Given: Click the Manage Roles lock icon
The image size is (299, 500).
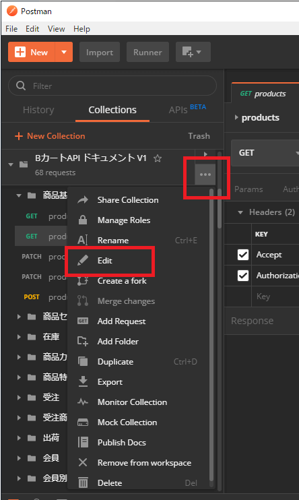Looking at the screenshot, I should 83,220.
